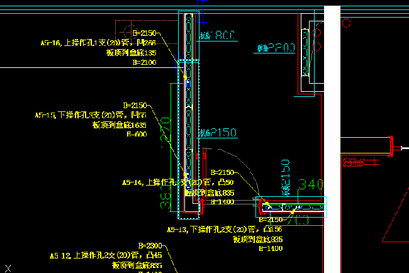Select the white vertical wall bar
Viewport: 409px width, 273px height.
tap(332, 139)
